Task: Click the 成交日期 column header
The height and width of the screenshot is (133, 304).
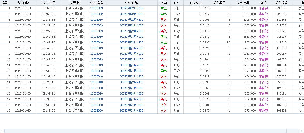Action: (23, 3)
